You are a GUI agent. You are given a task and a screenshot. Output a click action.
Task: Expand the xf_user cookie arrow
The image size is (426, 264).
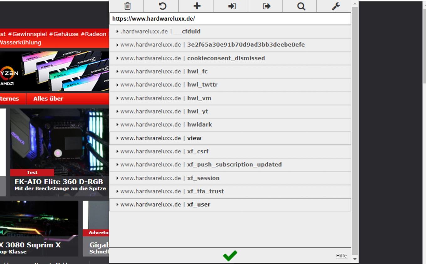117,205
